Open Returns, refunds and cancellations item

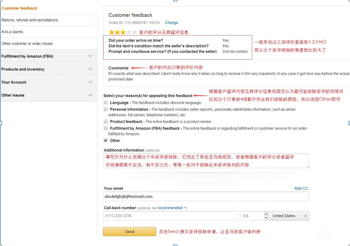(49, 20)
